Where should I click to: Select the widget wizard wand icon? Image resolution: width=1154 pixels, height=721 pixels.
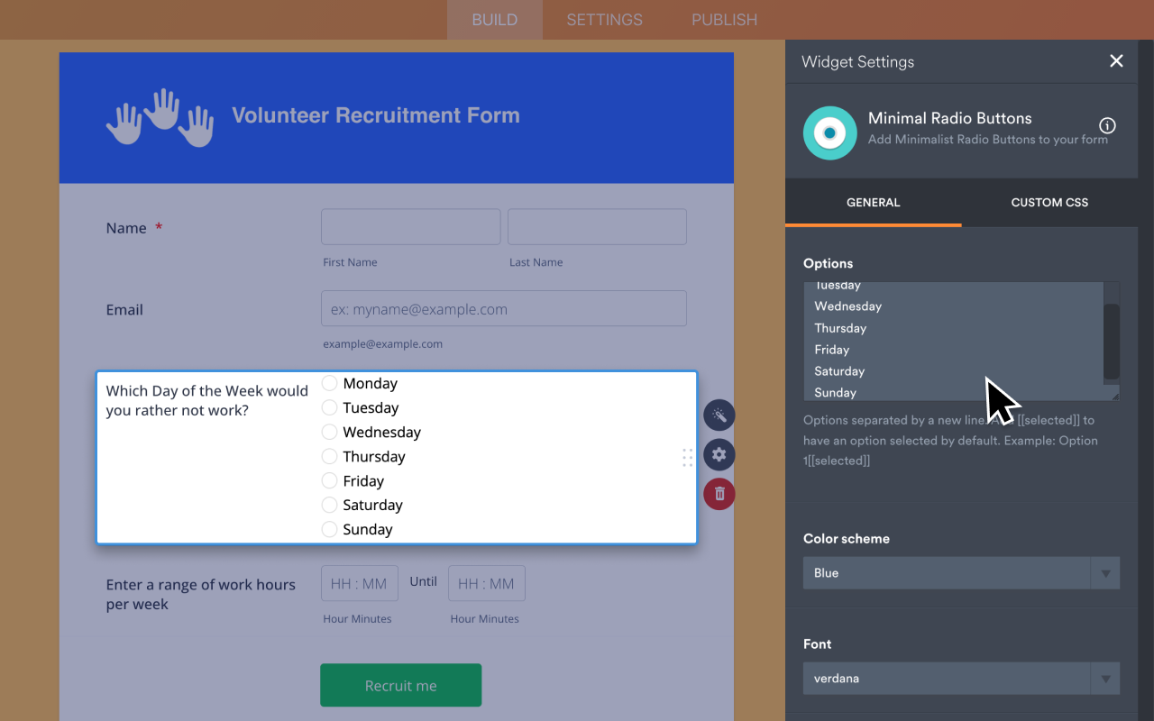(719, 415)
